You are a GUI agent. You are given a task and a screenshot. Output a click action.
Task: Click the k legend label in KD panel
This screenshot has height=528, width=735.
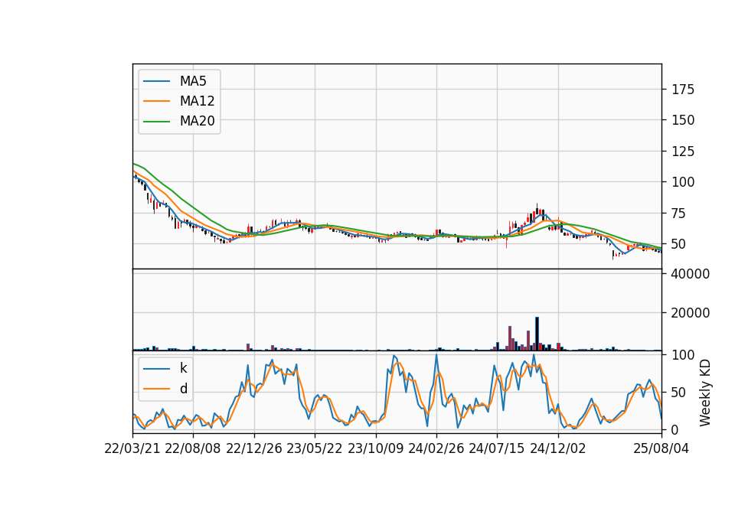183,368
